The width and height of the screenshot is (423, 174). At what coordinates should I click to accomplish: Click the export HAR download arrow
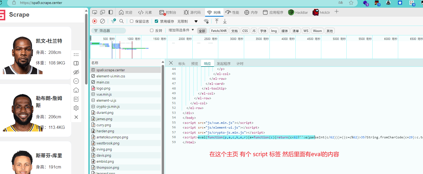point(225,21)
